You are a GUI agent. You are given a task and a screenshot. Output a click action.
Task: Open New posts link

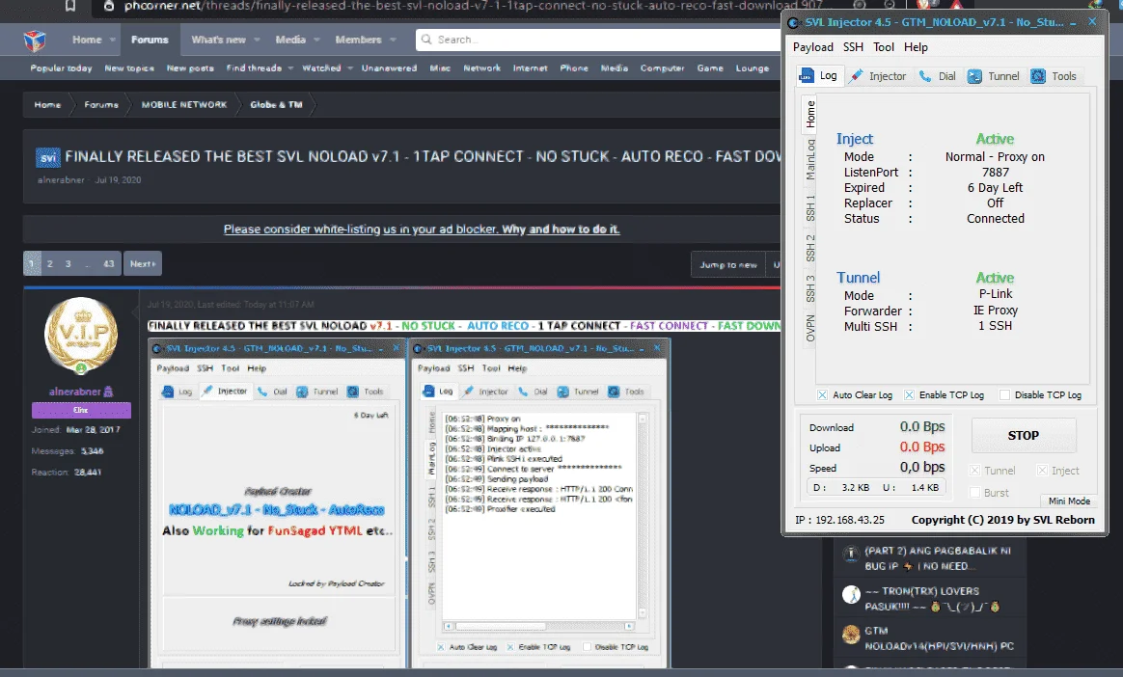tap(190, 68)
